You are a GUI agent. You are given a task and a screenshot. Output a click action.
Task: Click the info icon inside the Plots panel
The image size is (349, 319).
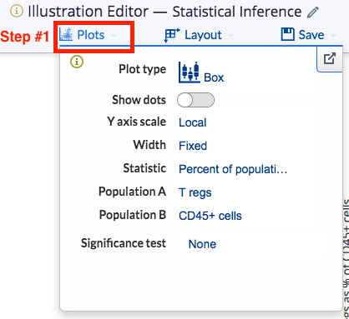tap(77, 62)
